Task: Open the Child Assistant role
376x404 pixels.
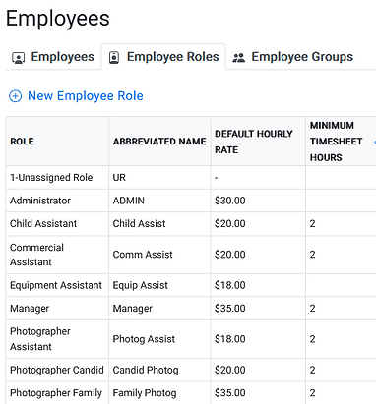Action: (43, 223)
